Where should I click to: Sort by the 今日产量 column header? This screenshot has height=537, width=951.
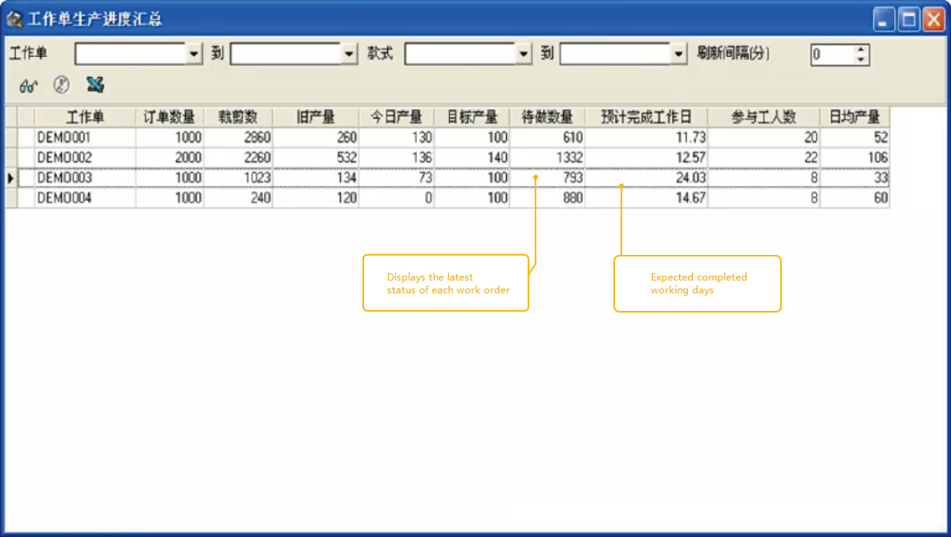396,117
